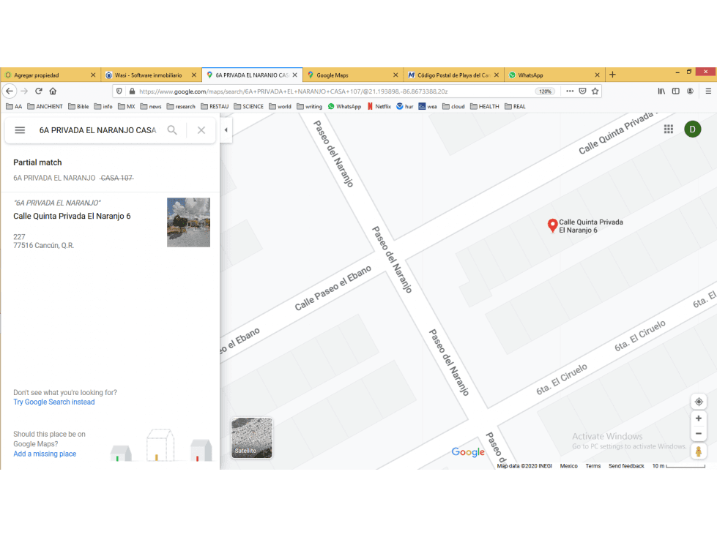Open the RESTAU bookmarks folder
Viewport: 717px width, 537px height.
pyautogui.click(x=215, y=106)
